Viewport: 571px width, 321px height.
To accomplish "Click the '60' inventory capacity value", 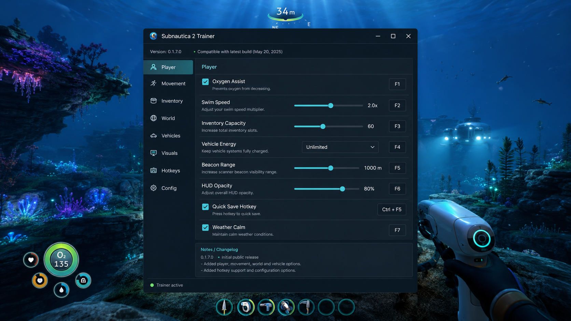I will click(371, 126).
